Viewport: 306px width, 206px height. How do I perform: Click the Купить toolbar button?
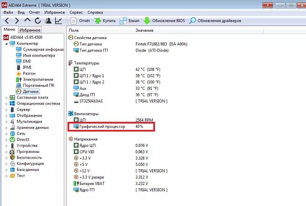(105, 21)
